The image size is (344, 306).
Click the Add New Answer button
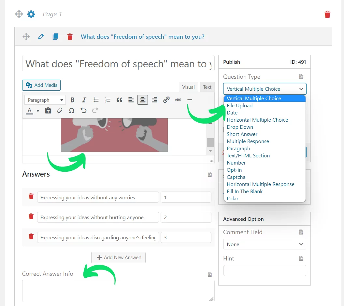tap(118, 258)
